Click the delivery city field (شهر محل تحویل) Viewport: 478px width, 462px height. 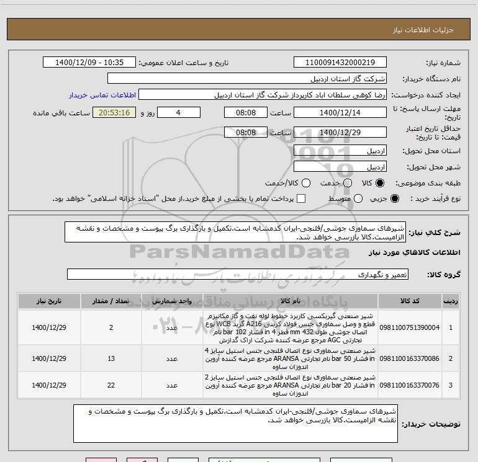pos(340,167)
